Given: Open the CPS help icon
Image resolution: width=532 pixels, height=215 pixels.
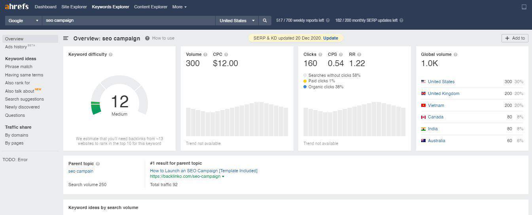Looking at the screenshot, I should 341,55.
